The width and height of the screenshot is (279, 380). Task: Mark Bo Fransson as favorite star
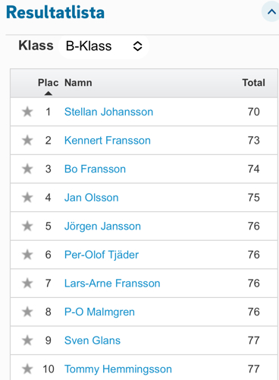(27, 169)
